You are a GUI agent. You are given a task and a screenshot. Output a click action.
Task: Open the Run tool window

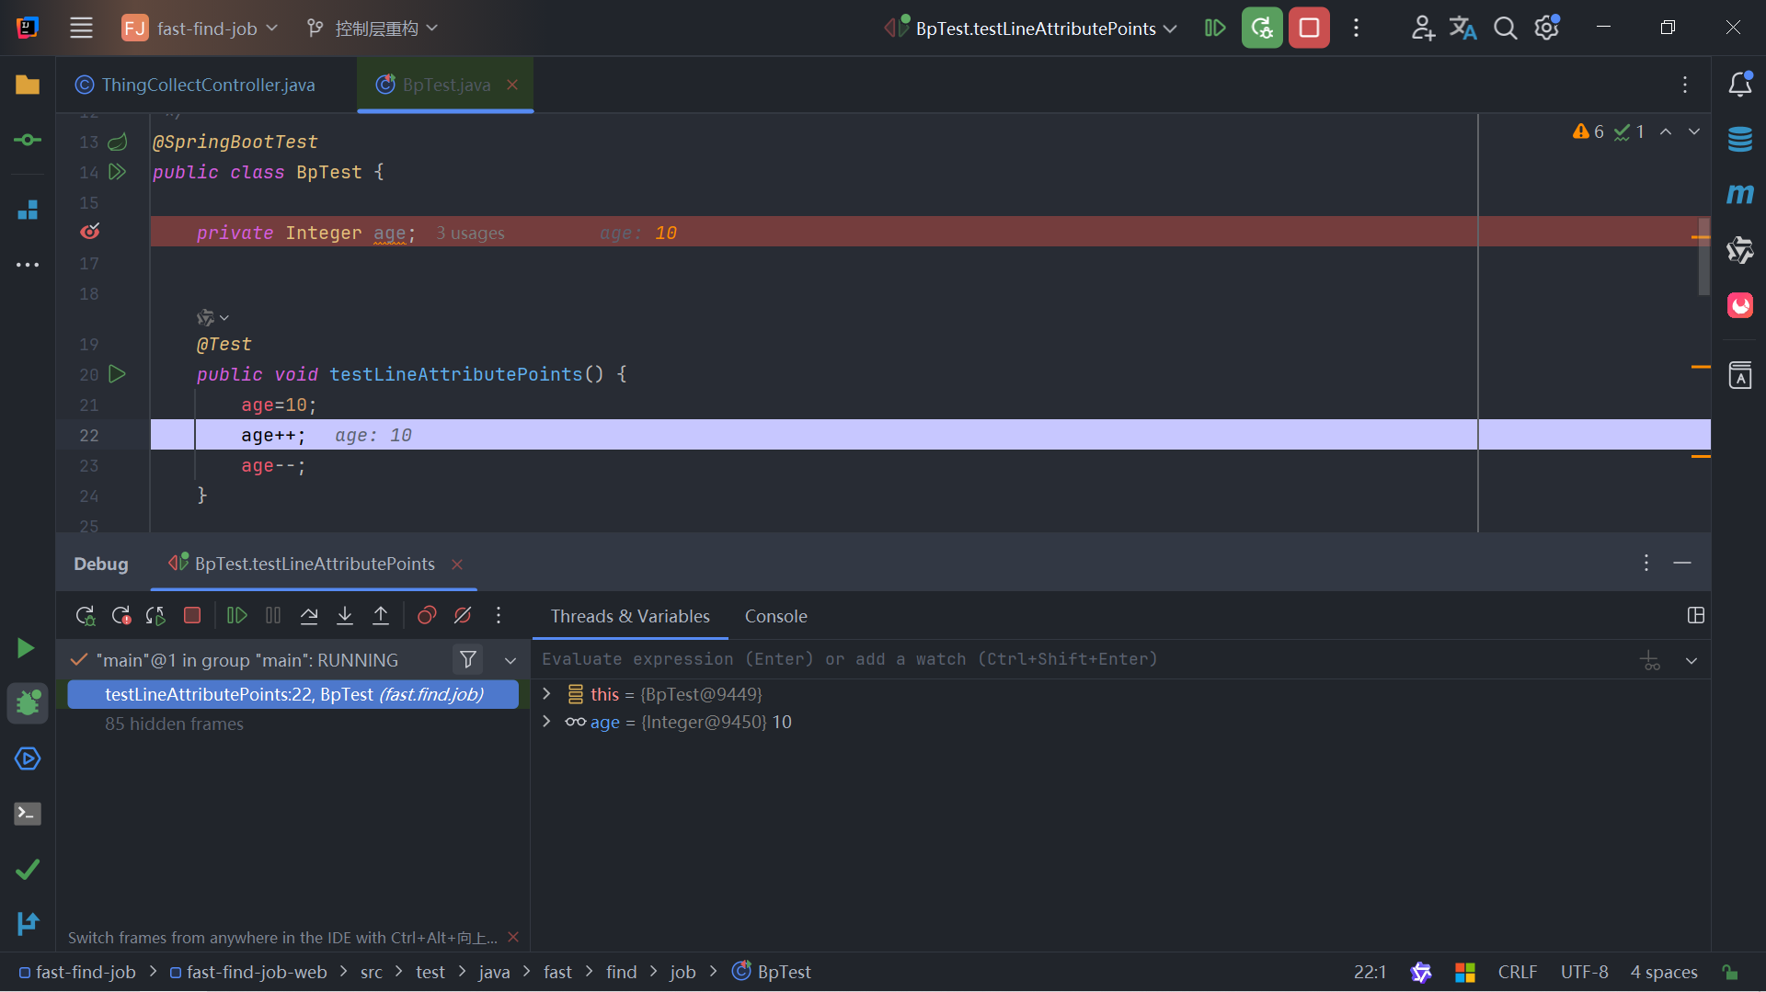[x=28, y=648]
